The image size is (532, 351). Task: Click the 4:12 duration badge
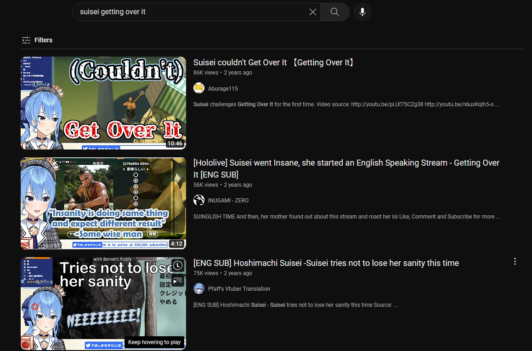click(x=176, y=244)
